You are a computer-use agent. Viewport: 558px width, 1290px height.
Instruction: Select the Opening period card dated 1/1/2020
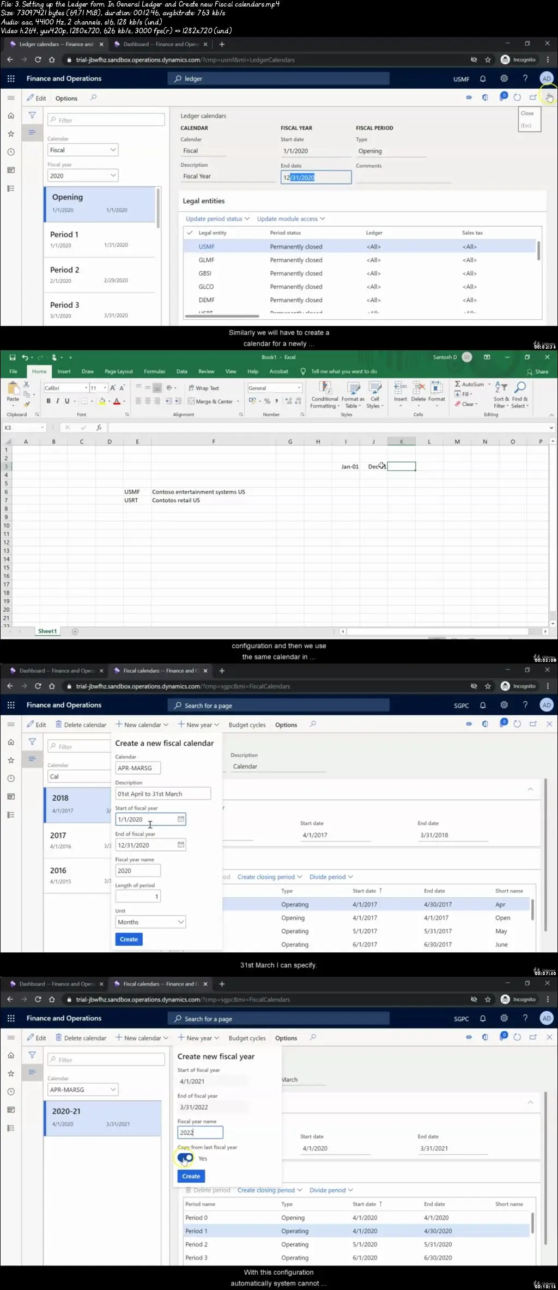[x=100, y=203]
